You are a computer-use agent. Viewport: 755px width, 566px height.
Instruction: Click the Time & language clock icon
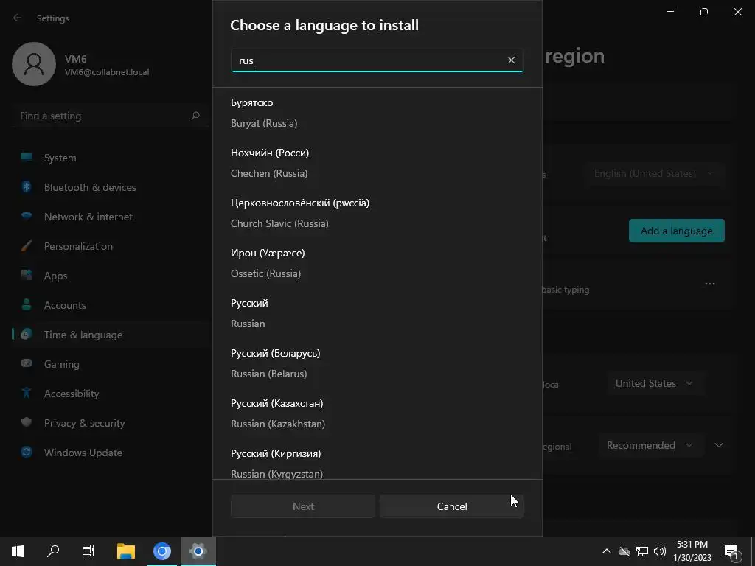[27, 334]
